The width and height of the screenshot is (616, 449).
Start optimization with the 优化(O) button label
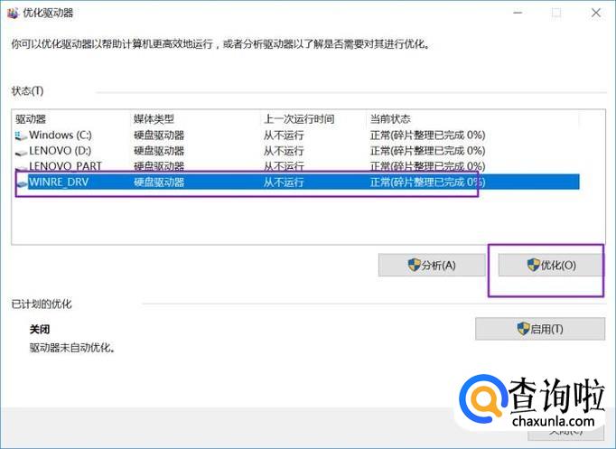558,266
